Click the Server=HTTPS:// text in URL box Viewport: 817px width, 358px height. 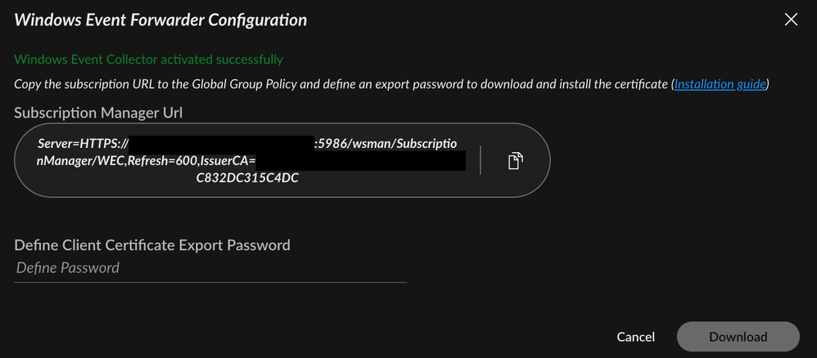point(85,144)
